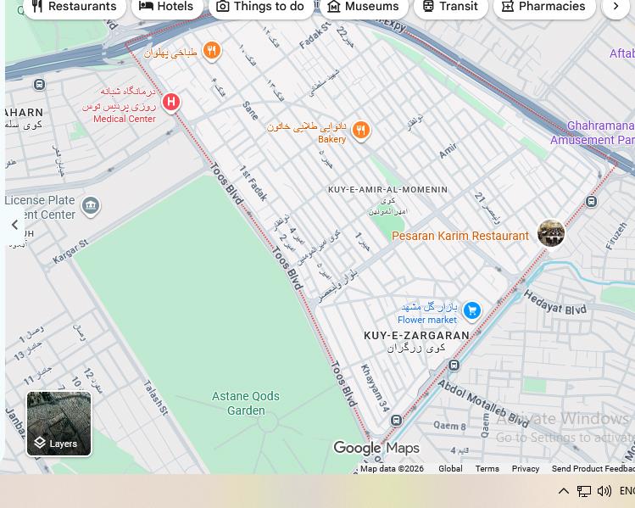Image resolution: width=635 pixels, height=508 pixels.
Task: Open the red Medical Center hospital marker
Action: (171, 103)
